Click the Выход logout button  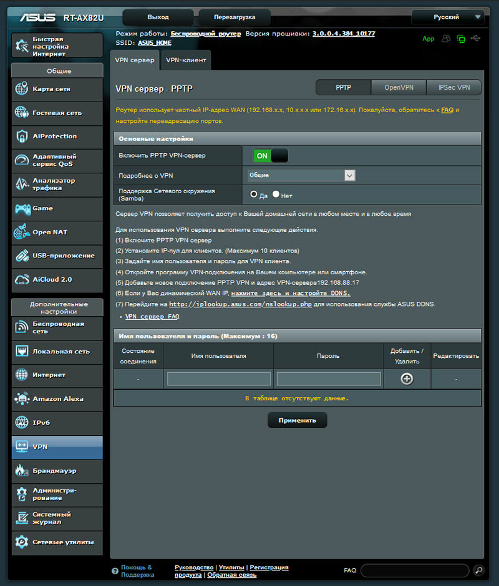158,17
